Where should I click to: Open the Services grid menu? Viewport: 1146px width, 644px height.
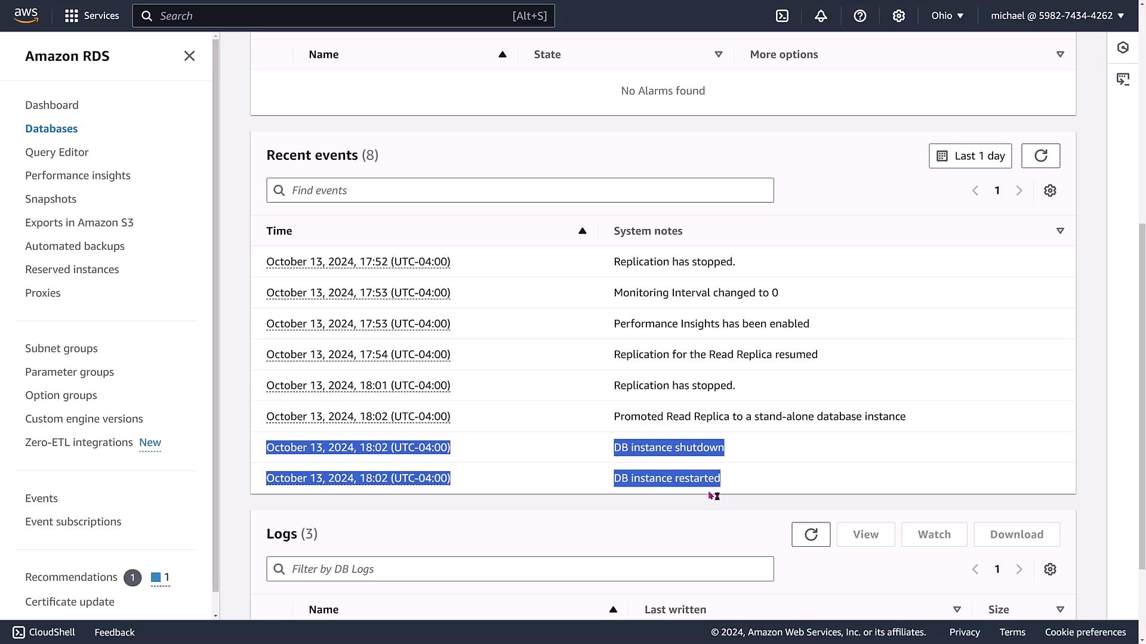(92, 16)
